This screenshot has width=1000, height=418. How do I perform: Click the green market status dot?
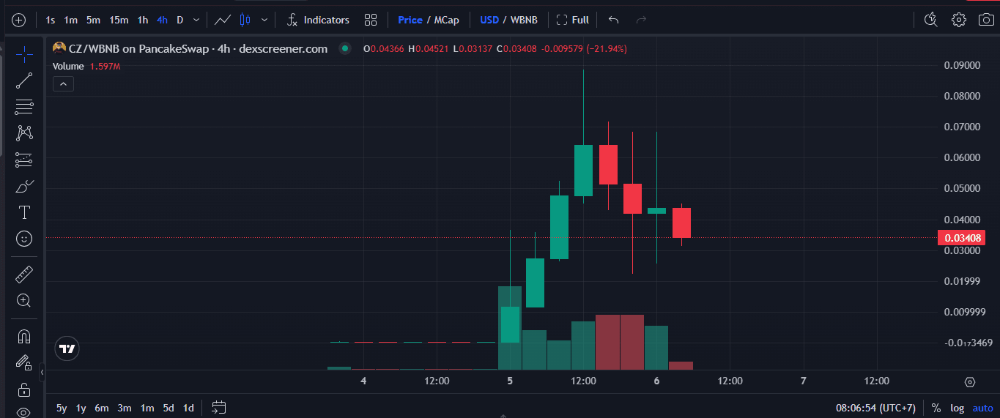click(344, 49)
